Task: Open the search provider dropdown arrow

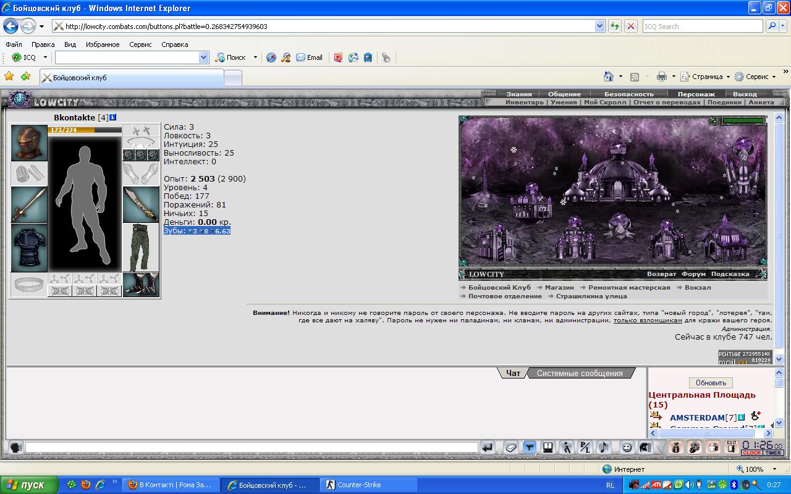Action: (784, 27)
